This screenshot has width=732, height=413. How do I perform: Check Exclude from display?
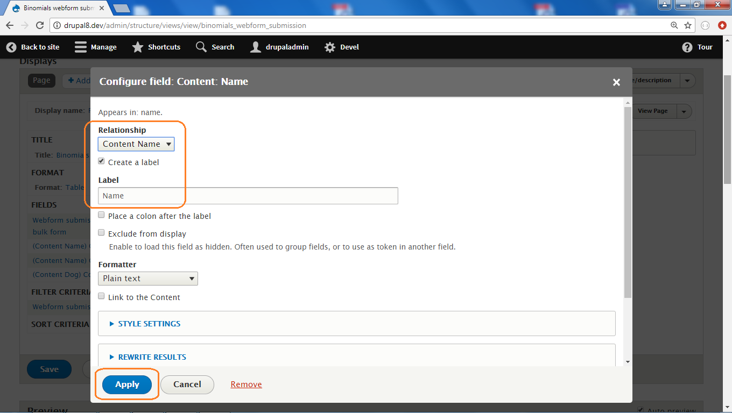coord(101,232)
